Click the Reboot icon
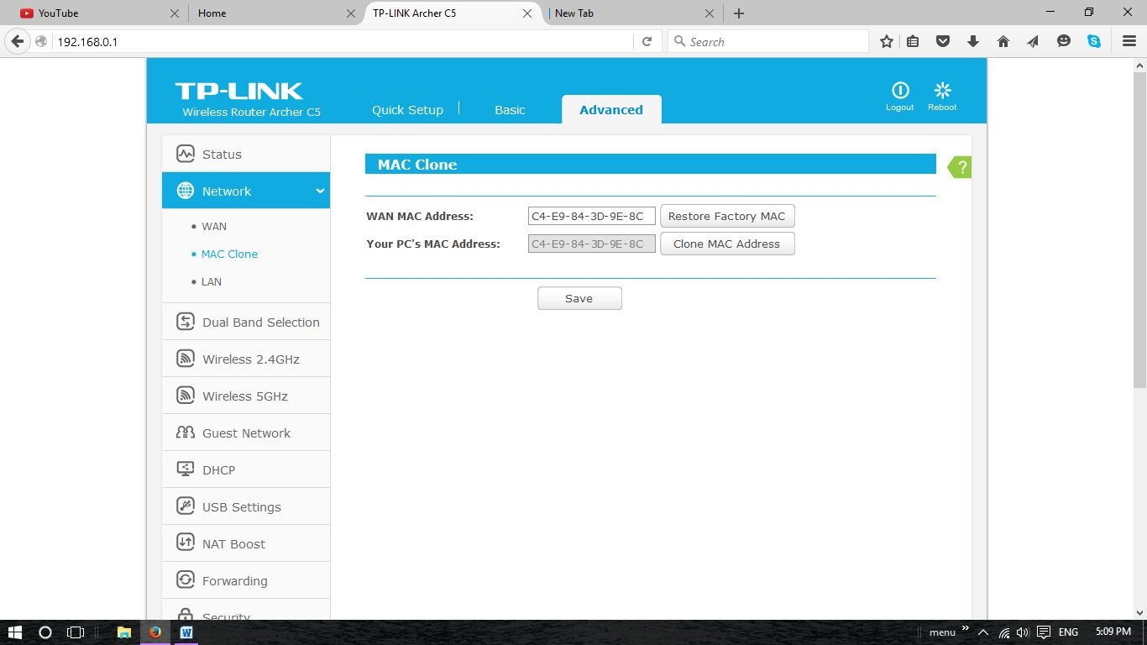 pos(942,91)
